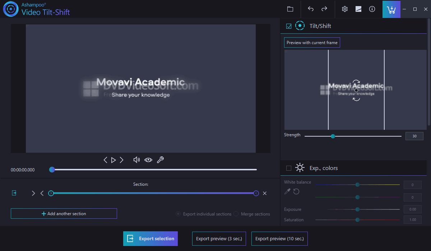Set section start with right chevron

[x=33, y=193]
